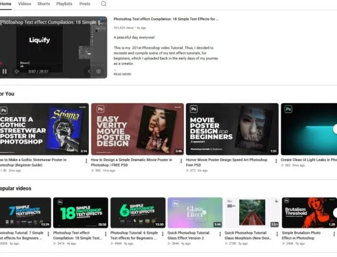
Task: Open options menu for Simple Brutalism Photo Effect video
Action: [334, 234]
